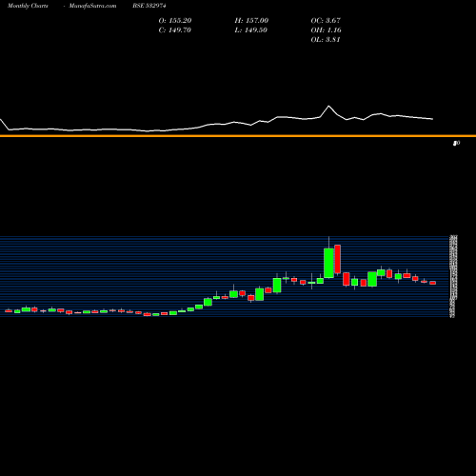Click the open value 'O: 155.20'
Viewport: 476px width, 476px height.
175,21
